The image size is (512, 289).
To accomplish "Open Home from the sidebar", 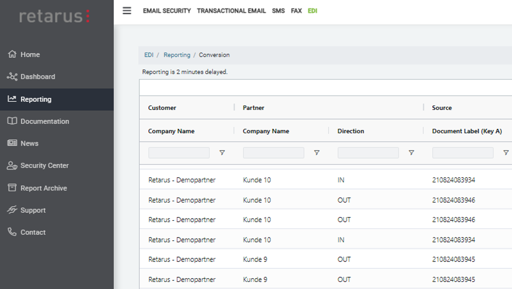I will 30,55.
